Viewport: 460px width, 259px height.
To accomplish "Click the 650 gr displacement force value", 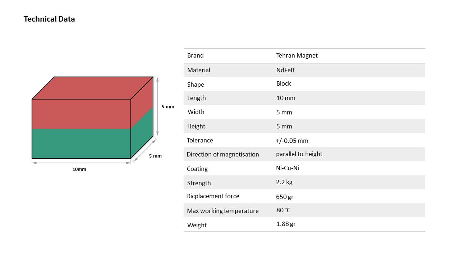I will (x=285, y=197).
